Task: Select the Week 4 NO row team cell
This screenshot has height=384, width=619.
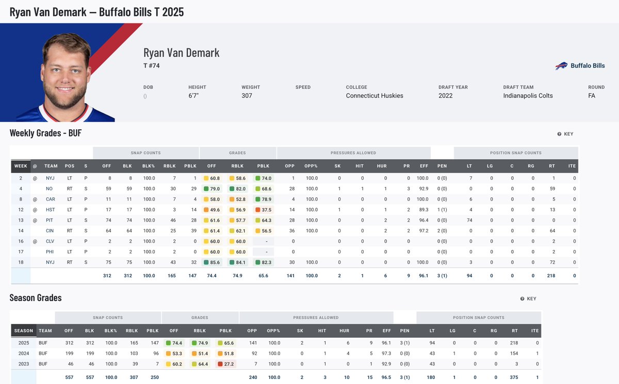Action: 51,189
